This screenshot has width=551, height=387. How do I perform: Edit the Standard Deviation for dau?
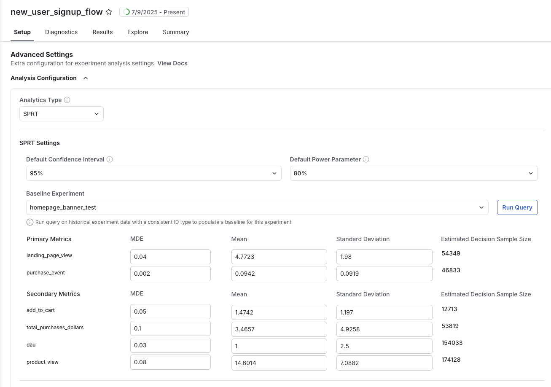pyautogui.click(x=384, y=345)
